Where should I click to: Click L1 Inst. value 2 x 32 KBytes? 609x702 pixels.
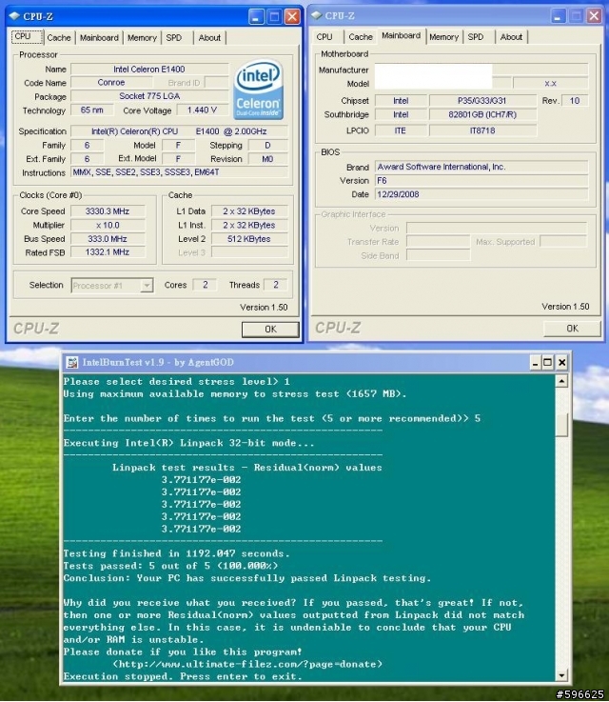coord(249,225)
